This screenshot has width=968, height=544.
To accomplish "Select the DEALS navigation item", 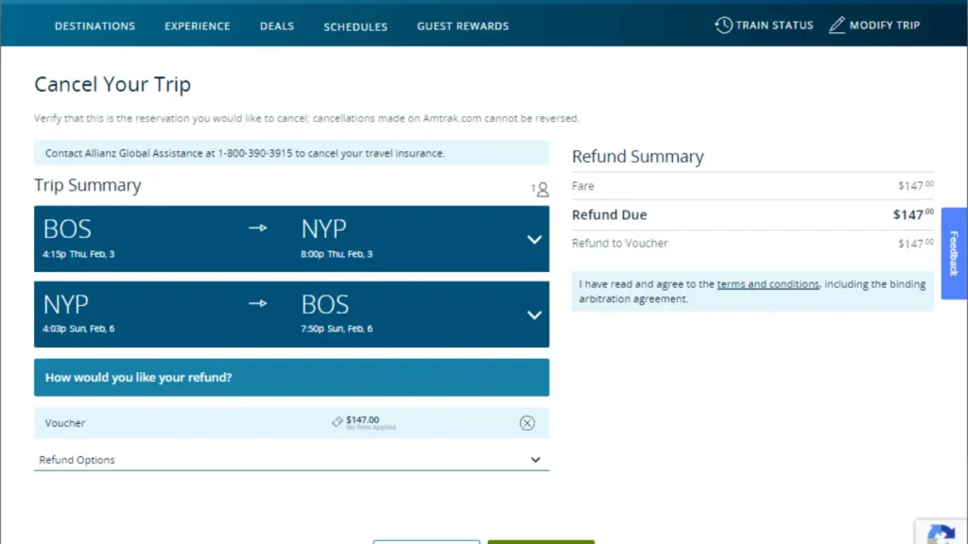I will (276, 25).
